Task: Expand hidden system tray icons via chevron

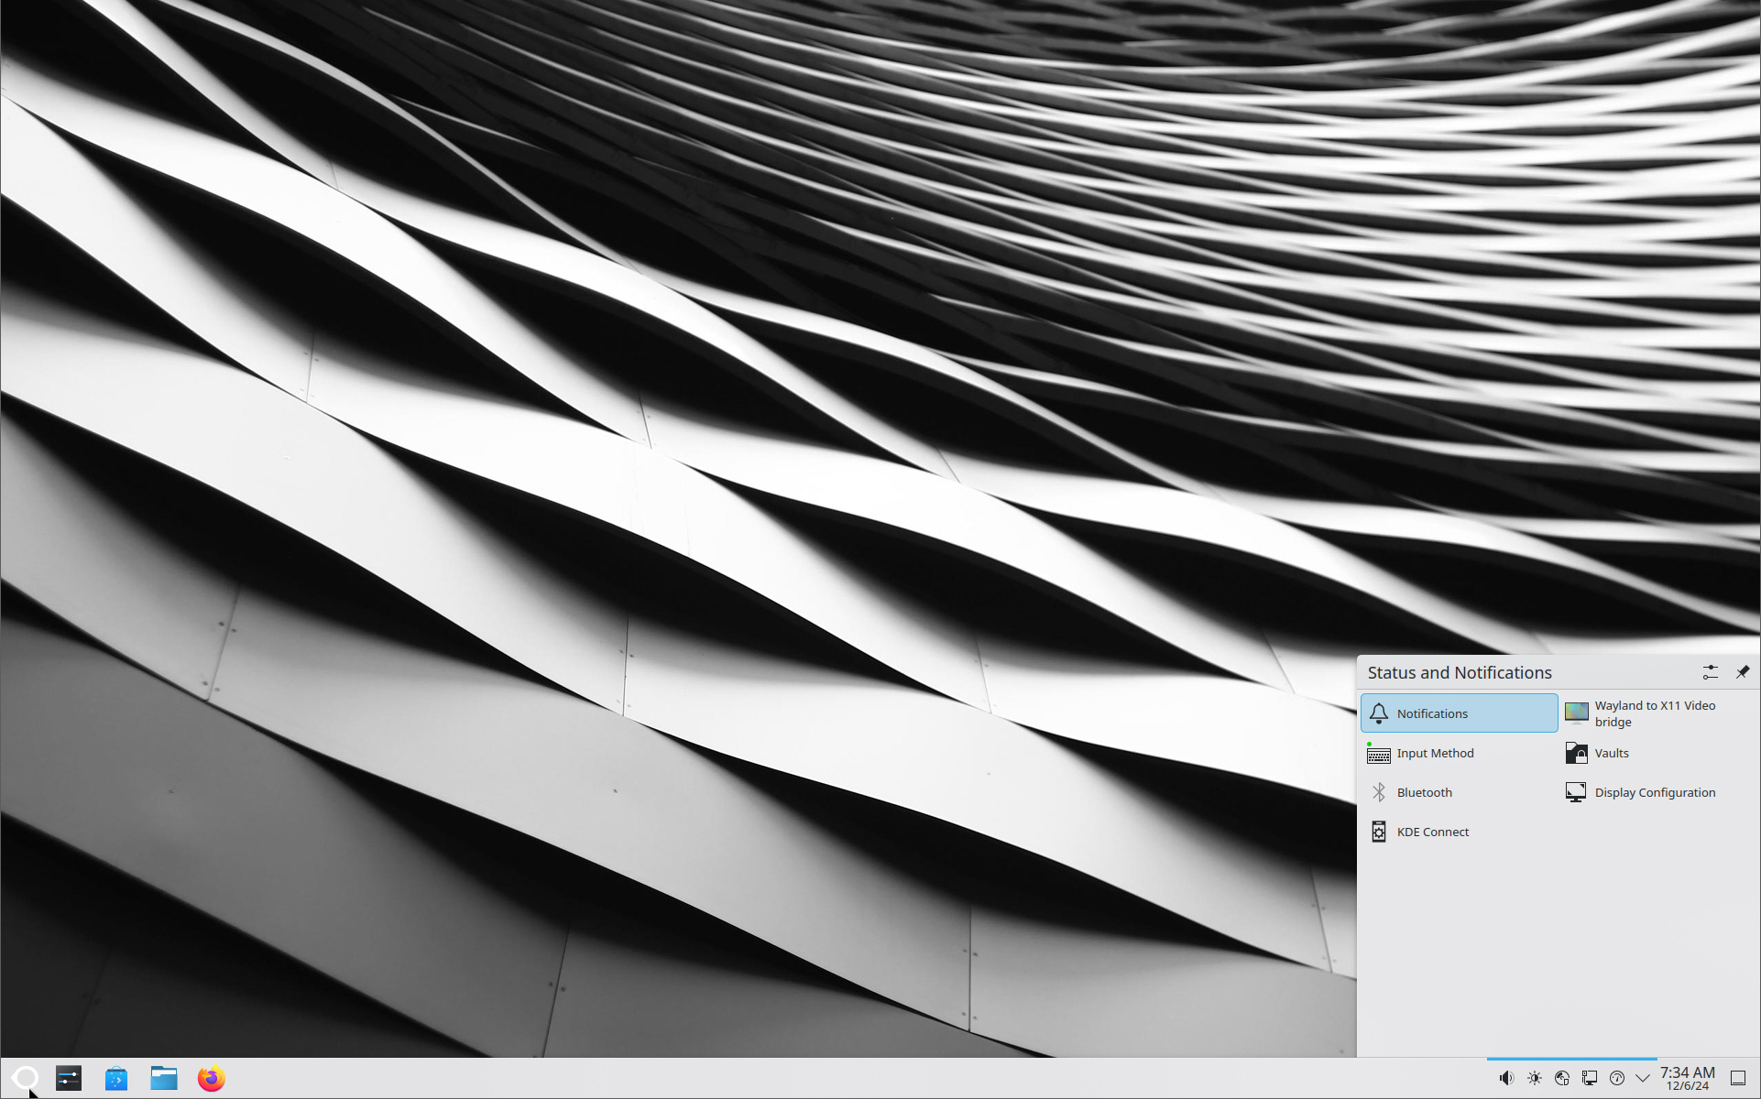Action: tap(1643, 1078)
